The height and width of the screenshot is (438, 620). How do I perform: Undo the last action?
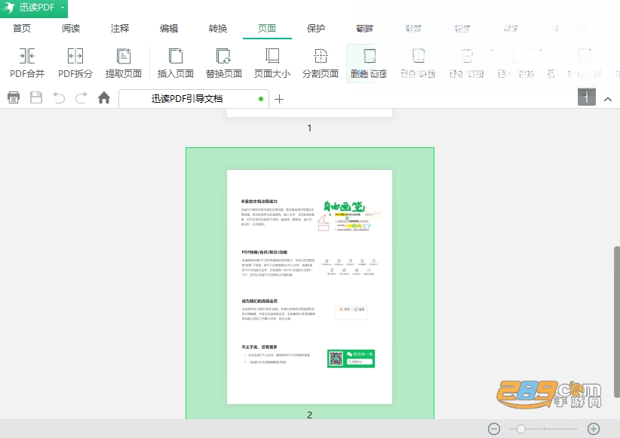(x=59, y=97)
